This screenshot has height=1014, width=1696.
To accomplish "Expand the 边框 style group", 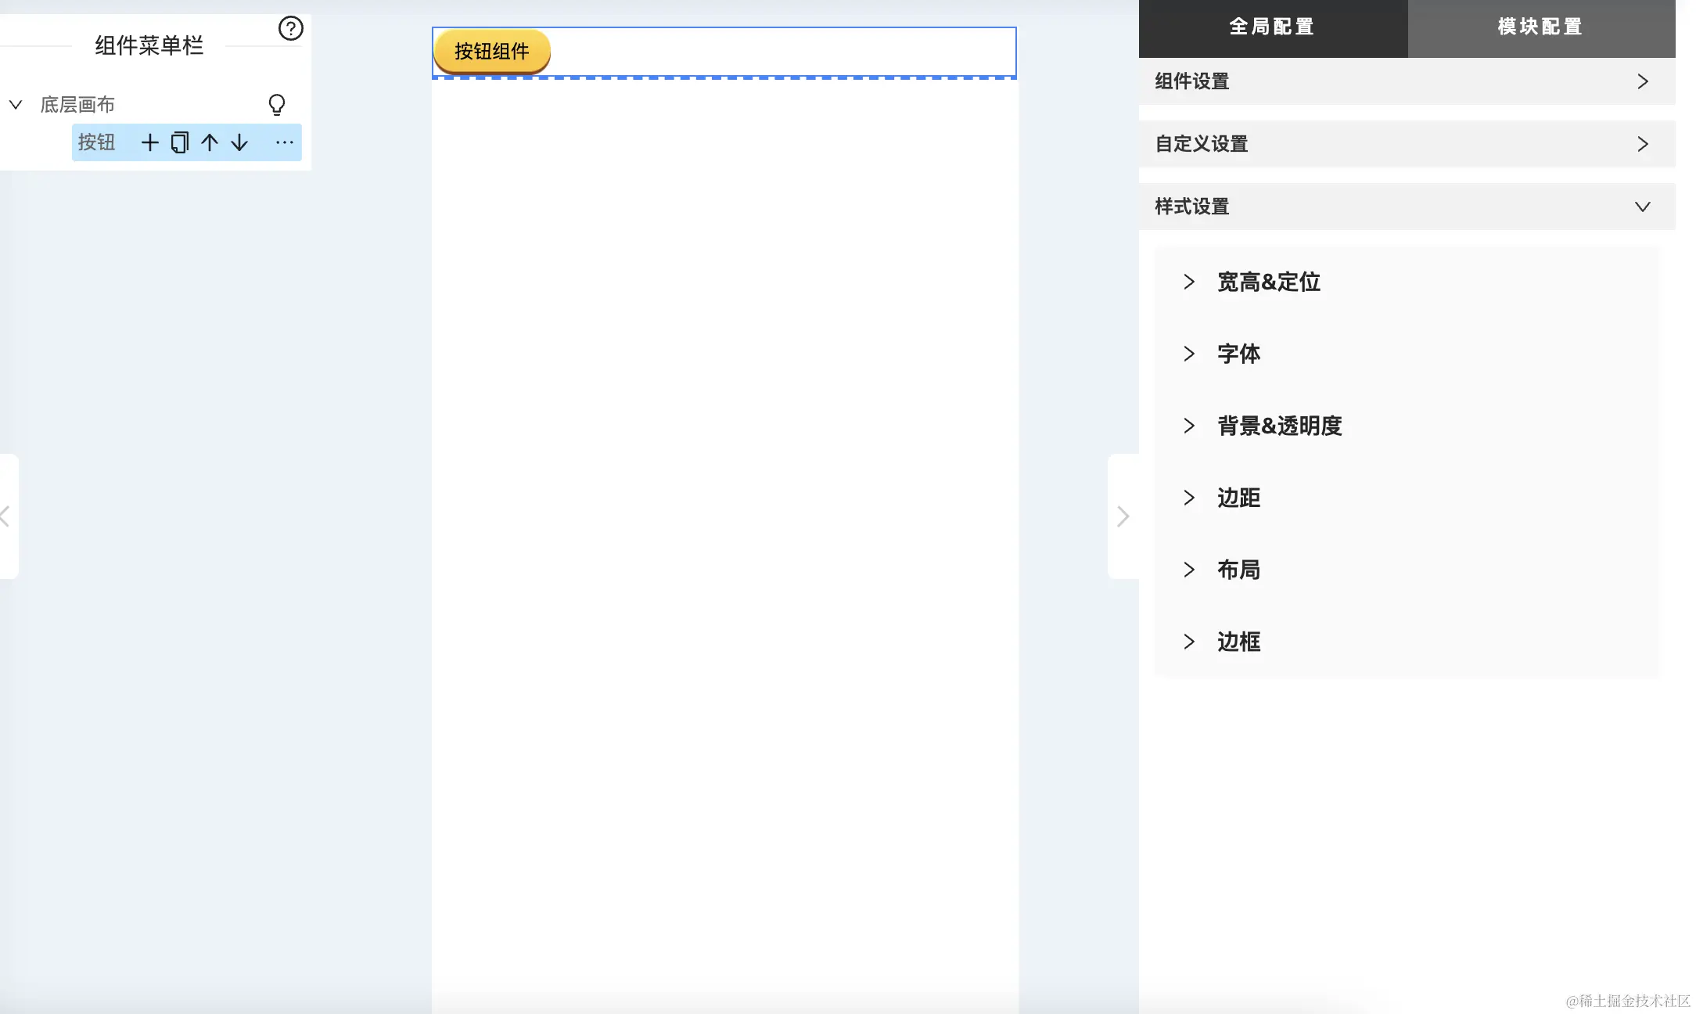I will tap(1238, 642).
